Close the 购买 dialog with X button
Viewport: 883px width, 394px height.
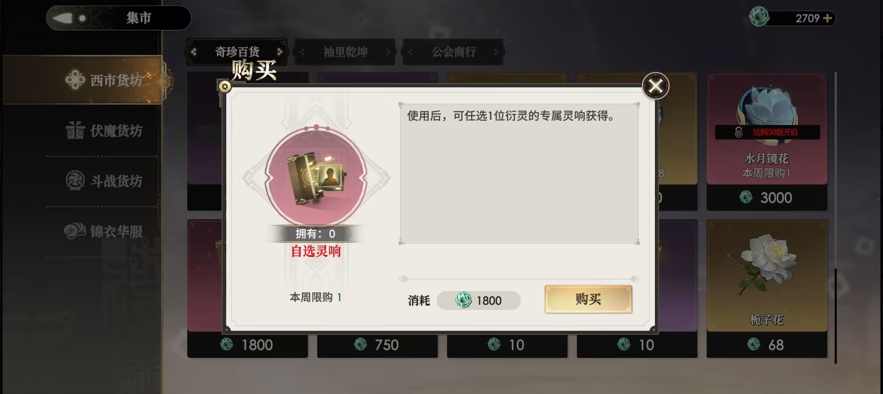655,86
